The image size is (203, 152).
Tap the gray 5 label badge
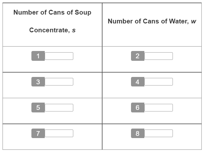[38, 108]
